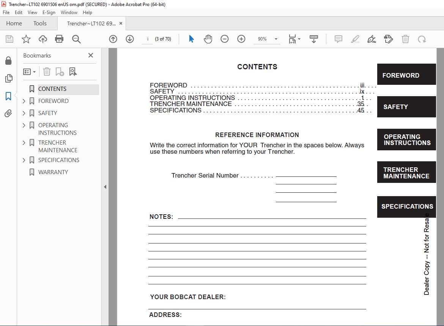Select the WARRANTY bookmark
This screenshot has height=326, width=444.
click(53, 172)
